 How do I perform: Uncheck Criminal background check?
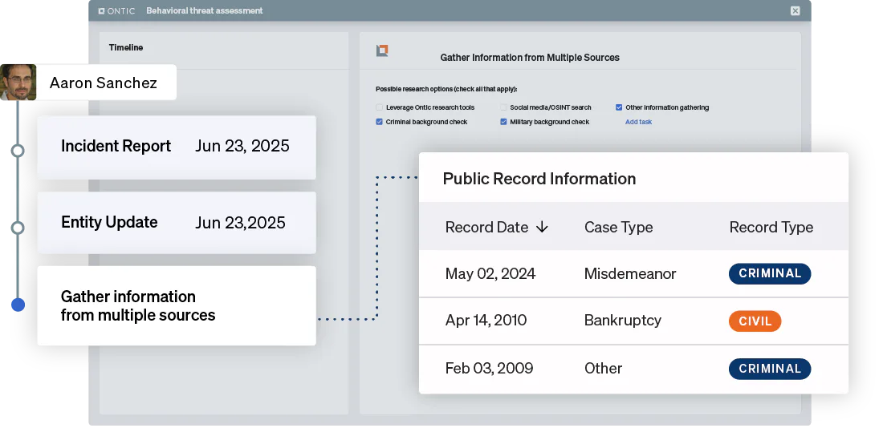pyautogui.click(x=380, y=122)
